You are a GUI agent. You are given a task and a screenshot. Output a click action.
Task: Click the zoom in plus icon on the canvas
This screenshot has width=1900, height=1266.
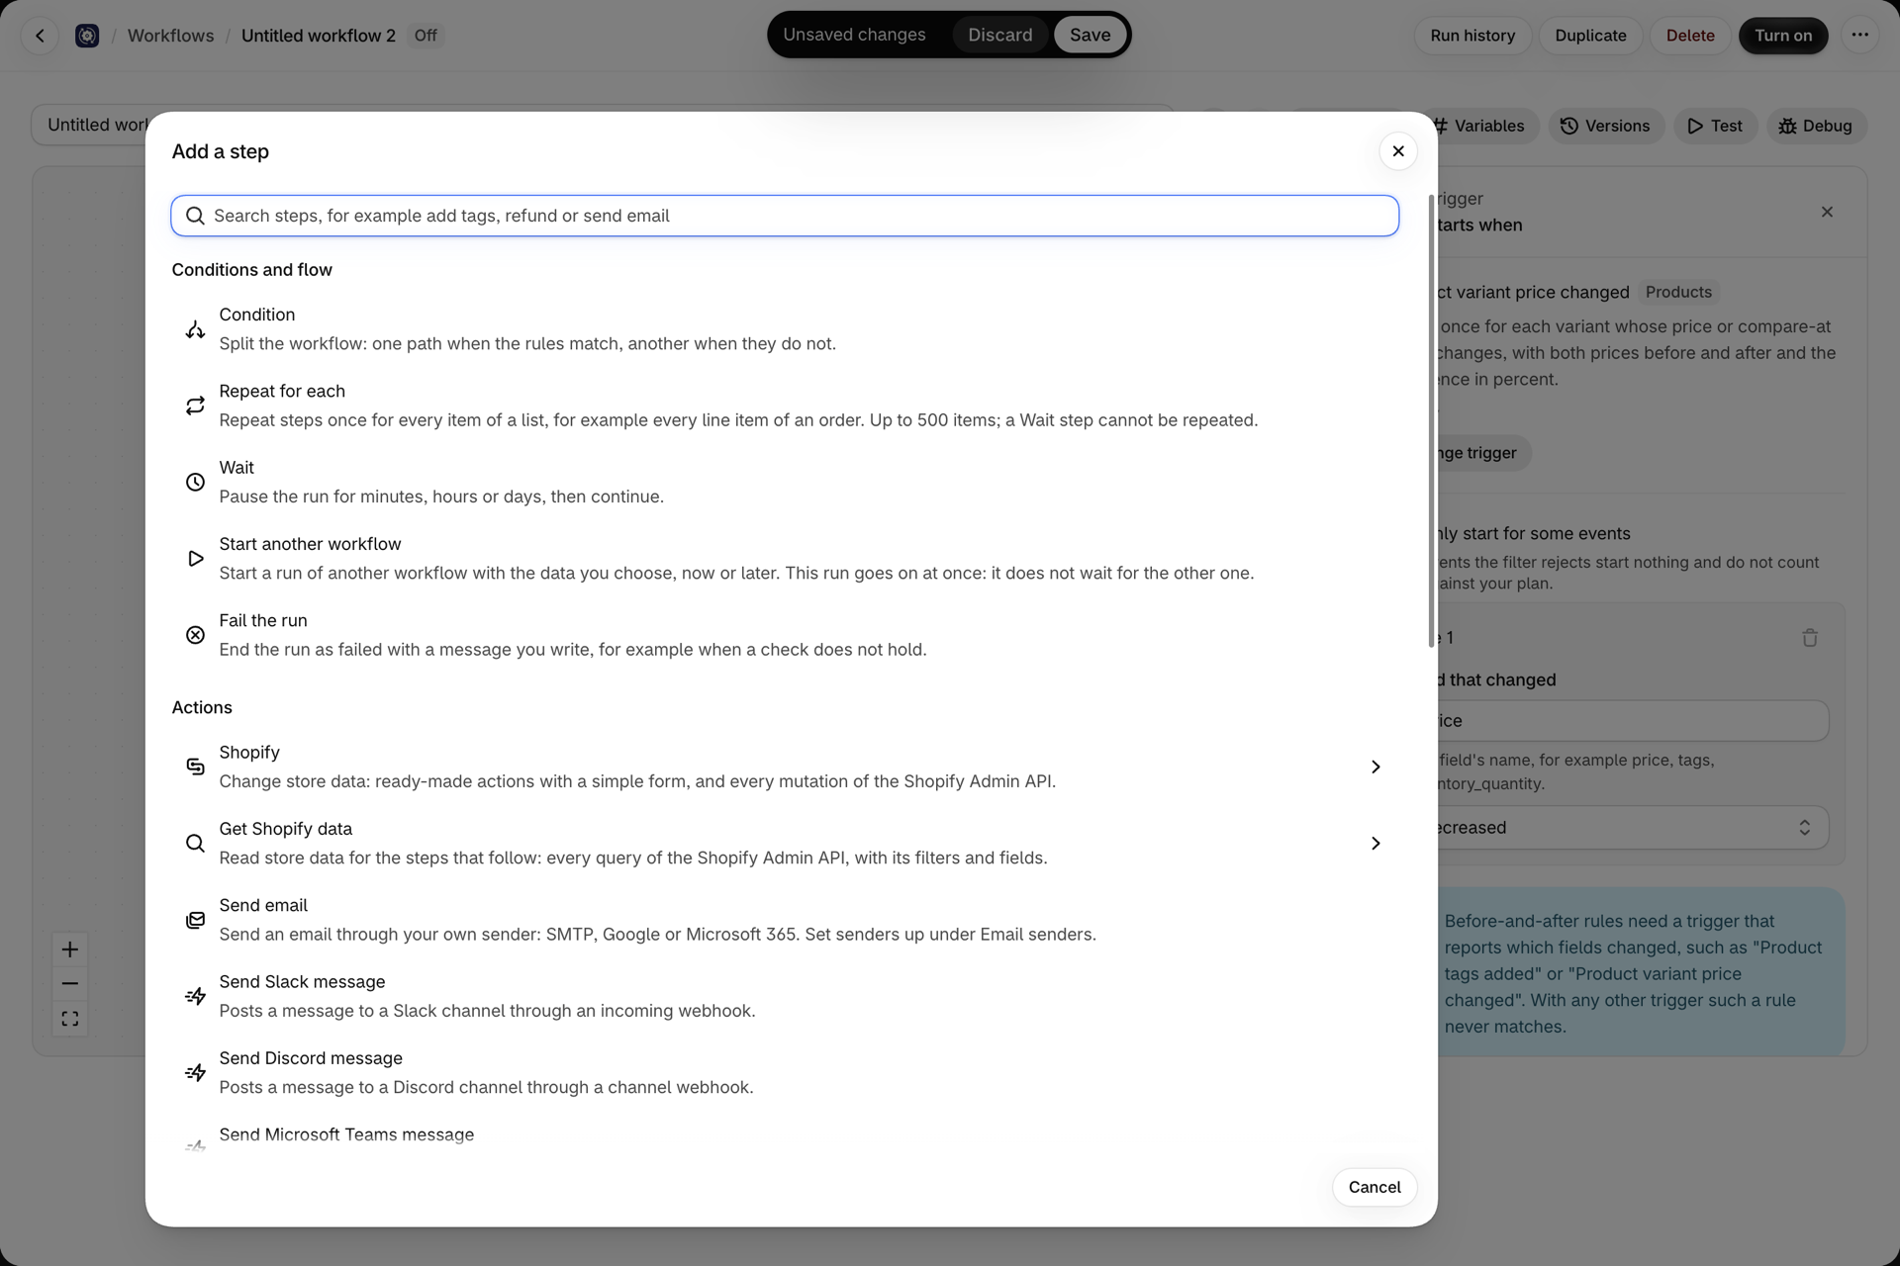click(x=69, y=949)
